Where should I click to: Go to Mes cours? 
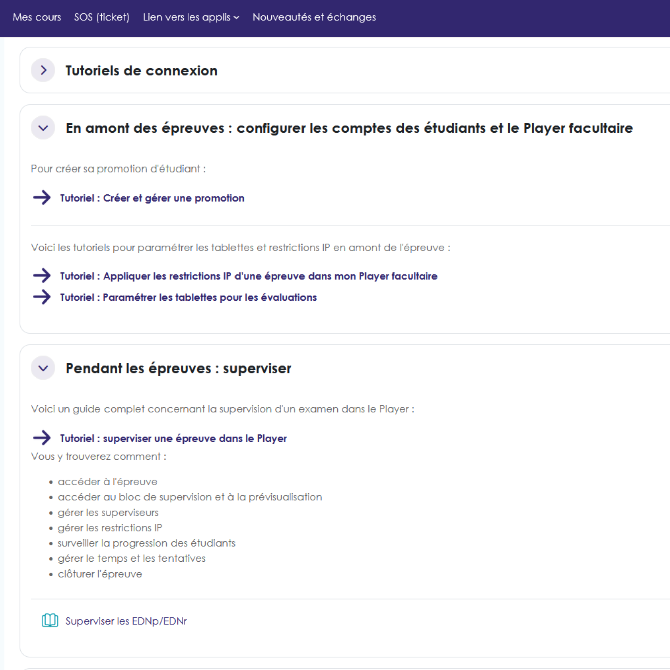point(37,17)
